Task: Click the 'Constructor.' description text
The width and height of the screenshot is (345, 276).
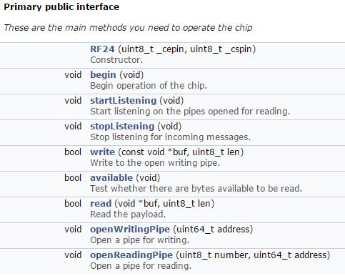Action: pos(116,60)
